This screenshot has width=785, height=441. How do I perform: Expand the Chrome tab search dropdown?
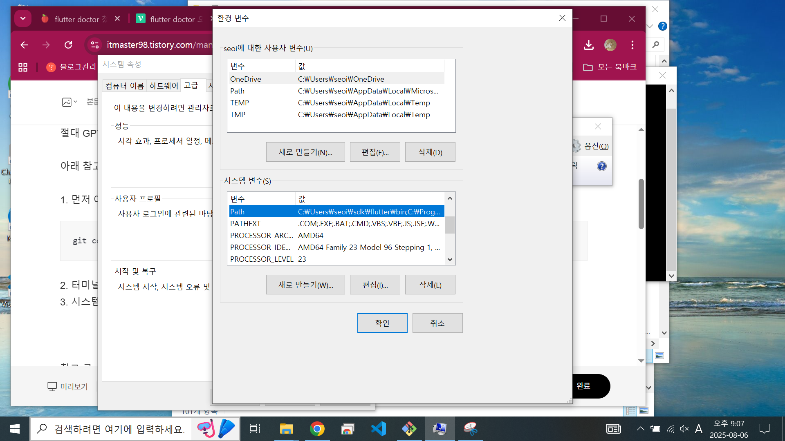click(23, 18)
